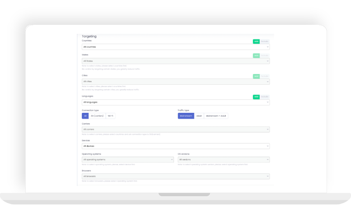Open the All browsers dropdown
The height and width of the screenshot is (208, 351).
point(175,176)
